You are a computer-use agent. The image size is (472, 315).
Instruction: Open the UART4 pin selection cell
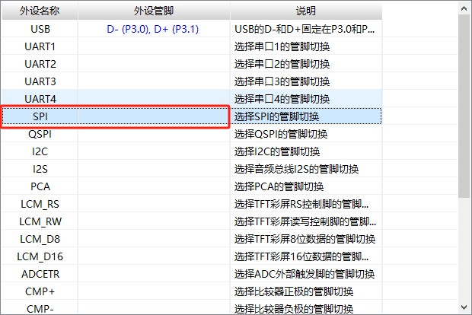pyautogui.click(x=154, y=99)
